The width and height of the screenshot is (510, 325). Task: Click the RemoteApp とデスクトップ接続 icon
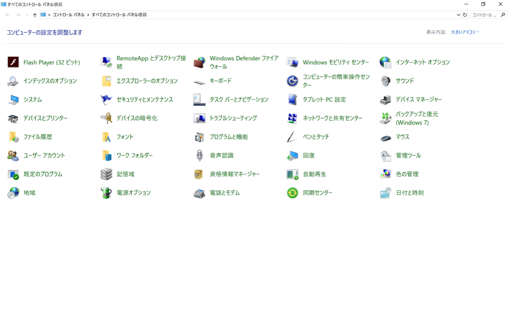pos(106,62)
